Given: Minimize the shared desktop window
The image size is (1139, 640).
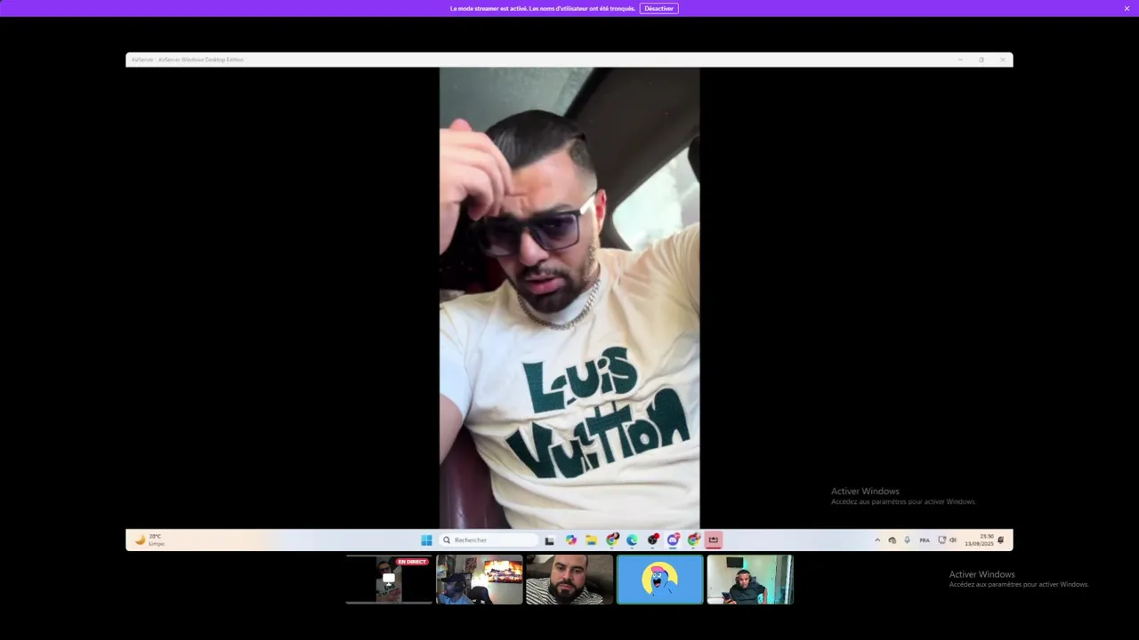Looking at the screenshot, I should (x=960, y=60).
